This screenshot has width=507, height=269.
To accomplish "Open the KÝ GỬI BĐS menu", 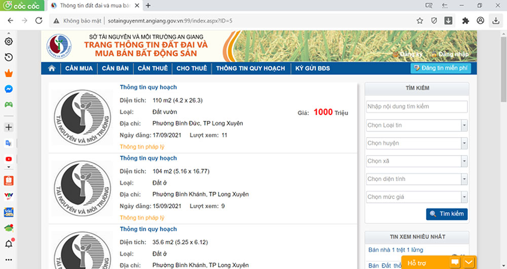I will click(x=313, y=68).
